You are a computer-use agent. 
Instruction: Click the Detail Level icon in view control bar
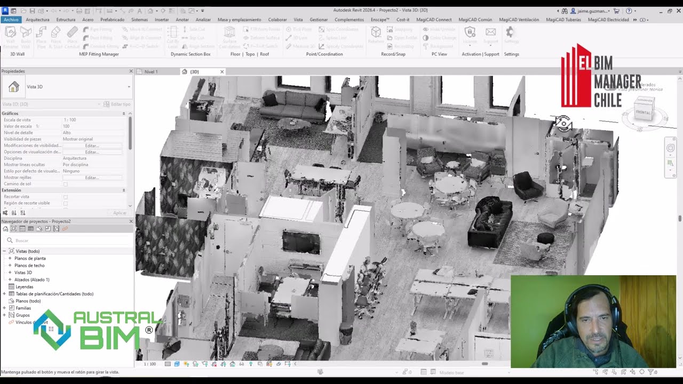click(x=168, y=364)
